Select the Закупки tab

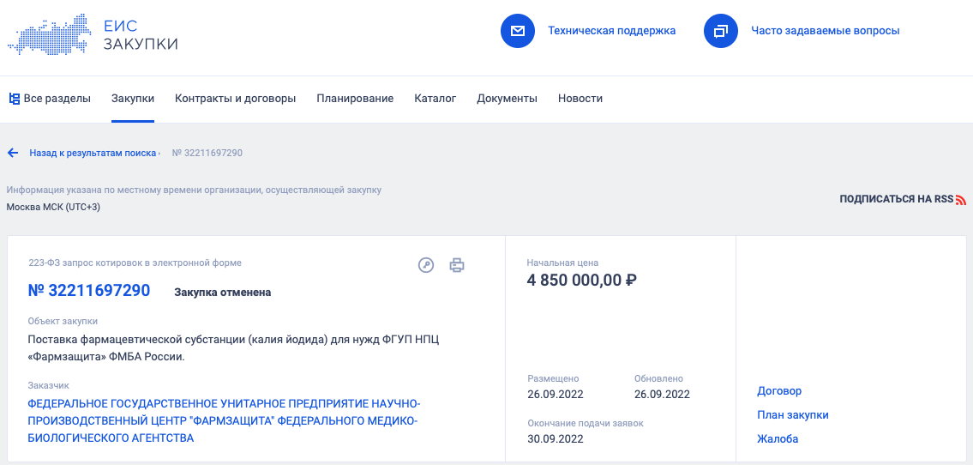[x=133, y=98]
